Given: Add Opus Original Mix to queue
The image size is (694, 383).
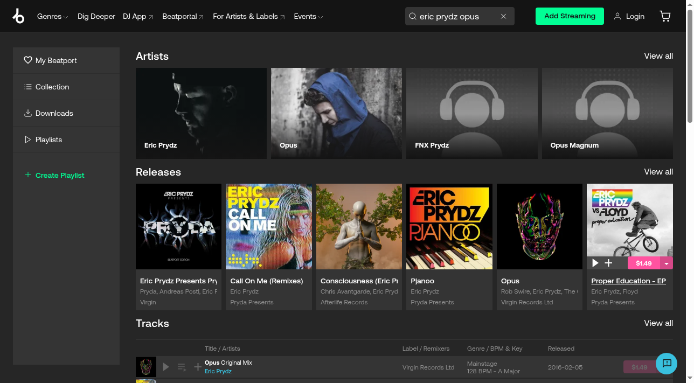Looking at the screenshot, I should 182,367.
